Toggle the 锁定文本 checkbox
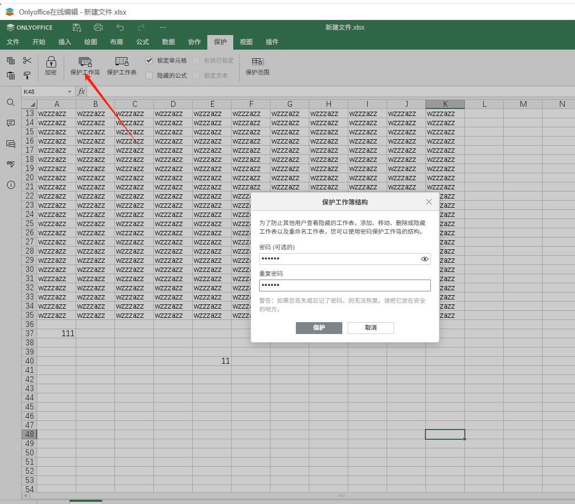This screenshot has height=504, width=575. [x=196, y=76]
